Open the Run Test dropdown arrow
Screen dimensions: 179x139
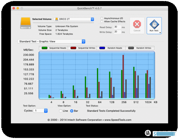[160, 33]
